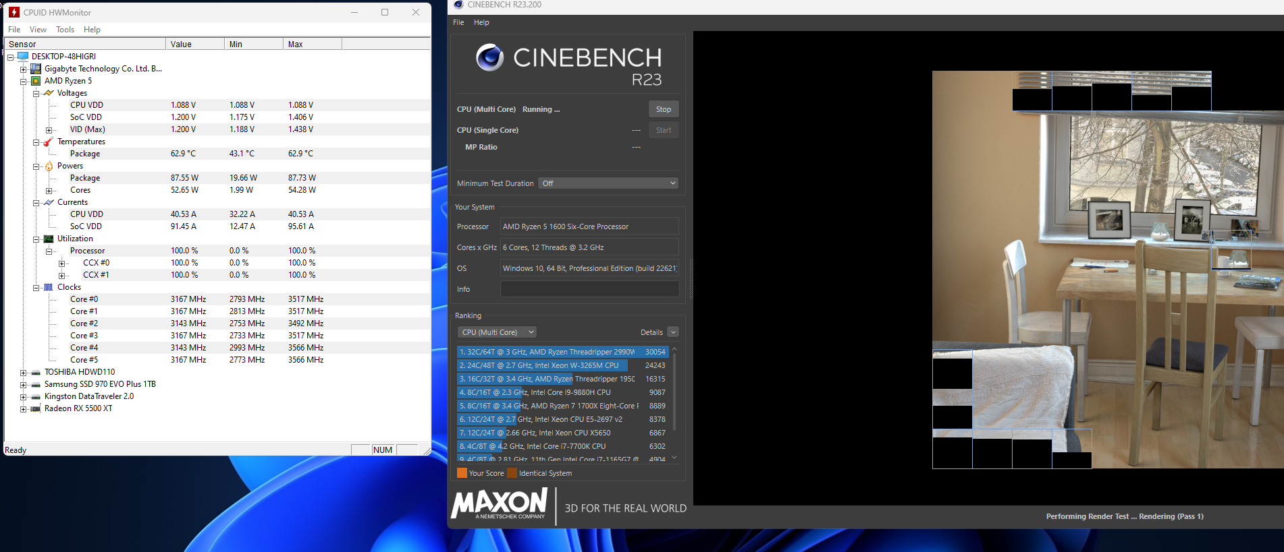Select the Threadripper 2990WX ranking entry
Screen dimensions: 1284x552
pyautogui.click(x=562, y=352)
